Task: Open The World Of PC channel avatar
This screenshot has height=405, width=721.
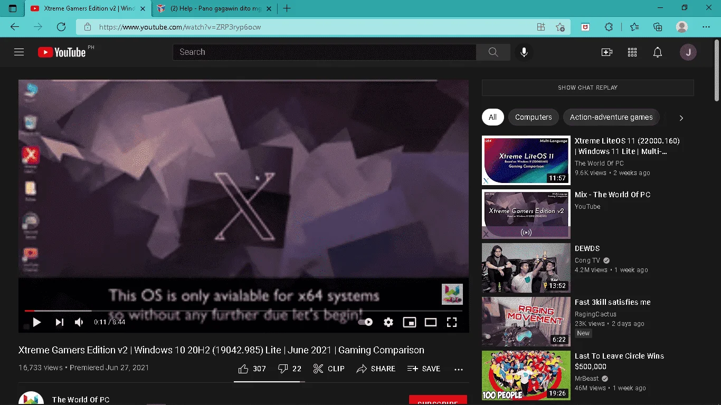Action: click(31, 398)
